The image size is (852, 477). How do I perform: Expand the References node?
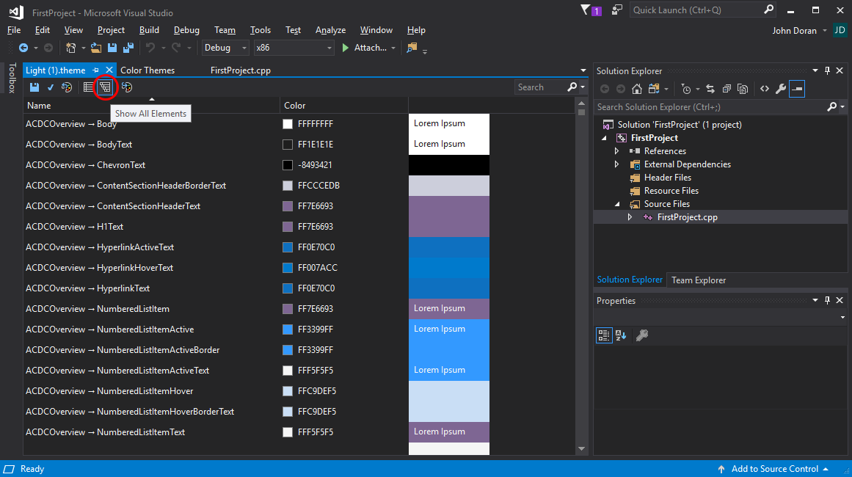(616, 151)
